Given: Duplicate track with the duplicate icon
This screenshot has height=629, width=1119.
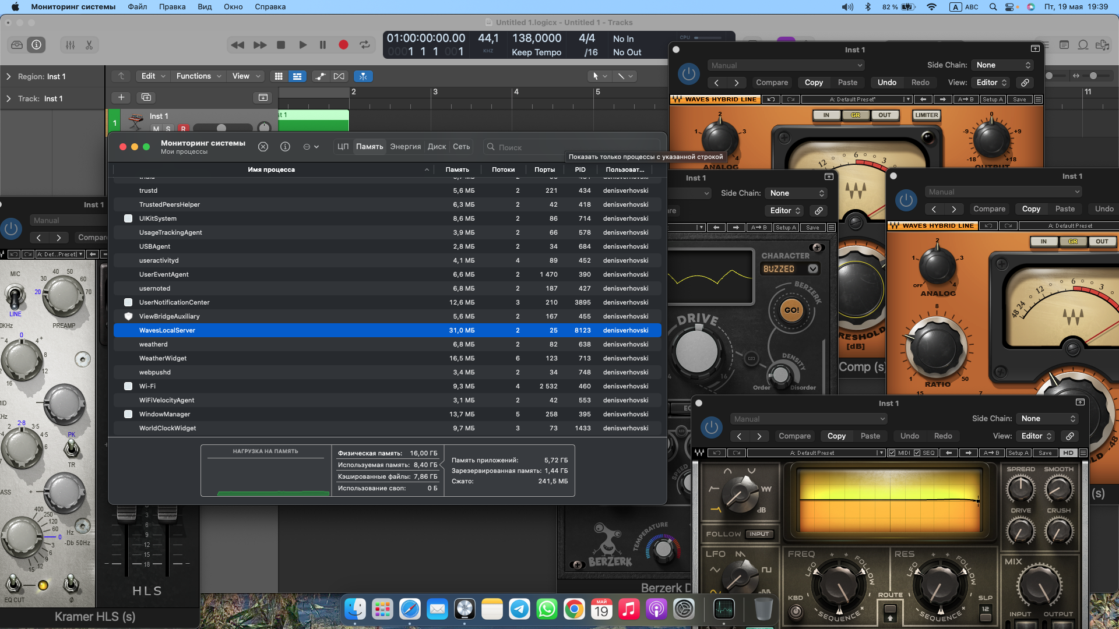Looking at the screenshot, I should point(146,97).
